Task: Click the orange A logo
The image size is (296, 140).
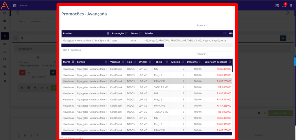Action: coord(5,5)
